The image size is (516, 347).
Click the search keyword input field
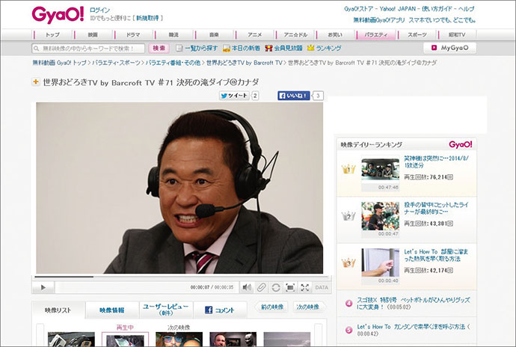pyautogui.click(x=88, y=49)
